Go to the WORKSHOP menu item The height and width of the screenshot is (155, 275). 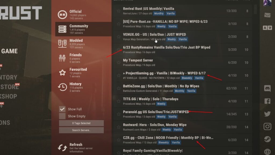[x=9, y=96]
